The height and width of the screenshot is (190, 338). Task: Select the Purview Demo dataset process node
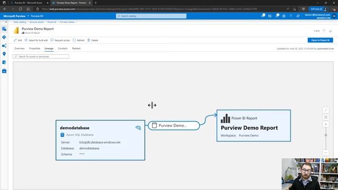point(174,126)
